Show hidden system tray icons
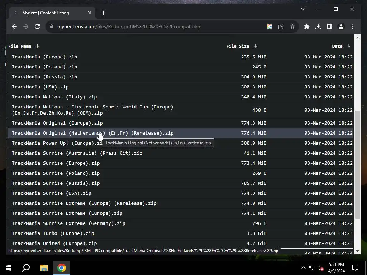Viewport: 367px width, 275px height. [303, 268]
